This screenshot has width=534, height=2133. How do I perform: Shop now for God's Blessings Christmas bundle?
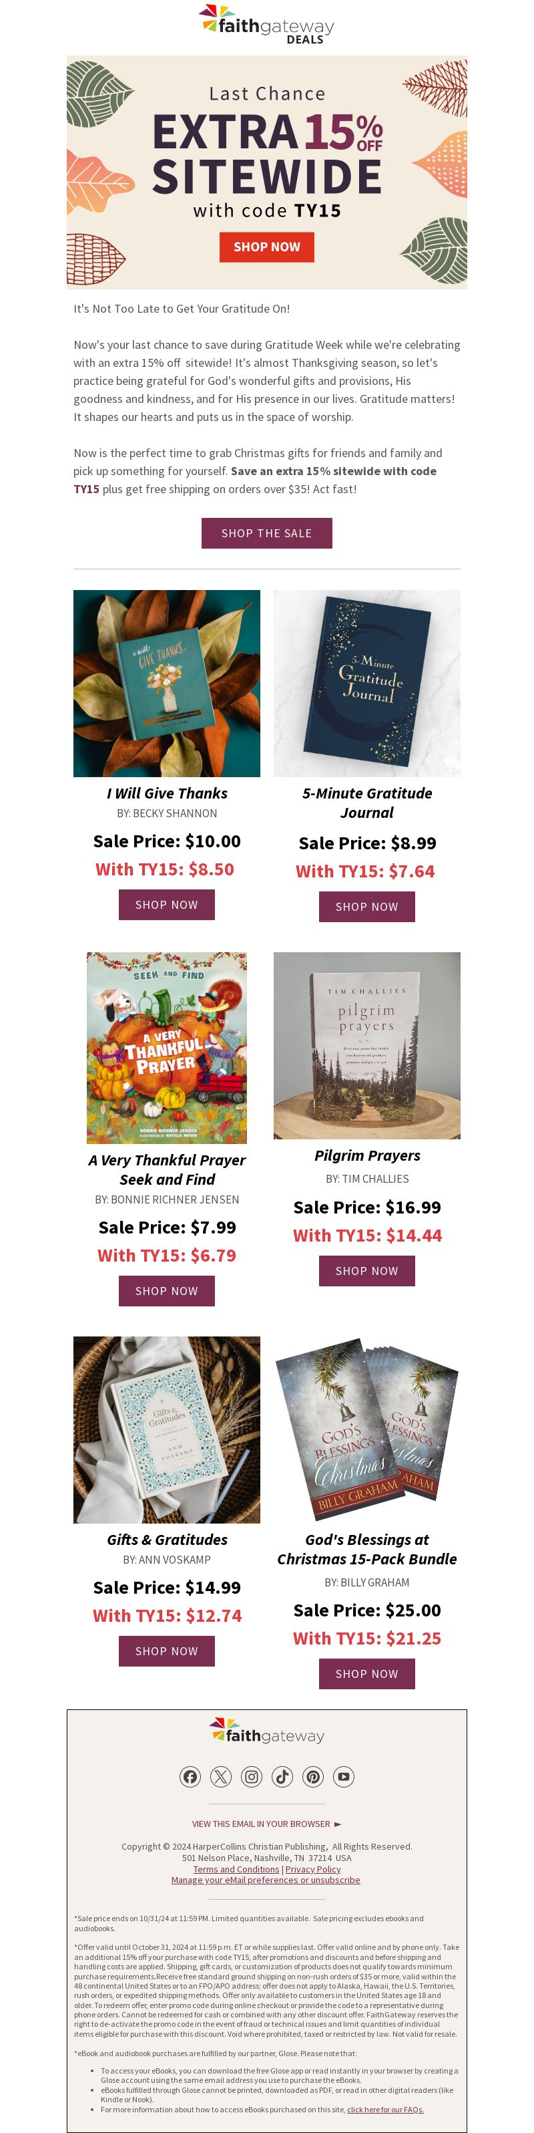366,1673
